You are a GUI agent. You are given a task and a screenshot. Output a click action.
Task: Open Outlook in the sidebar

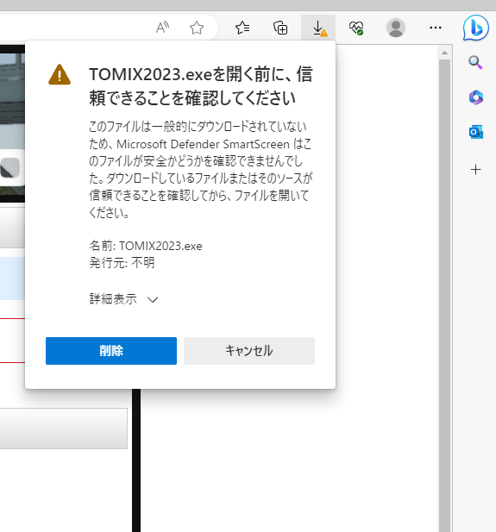476,132
